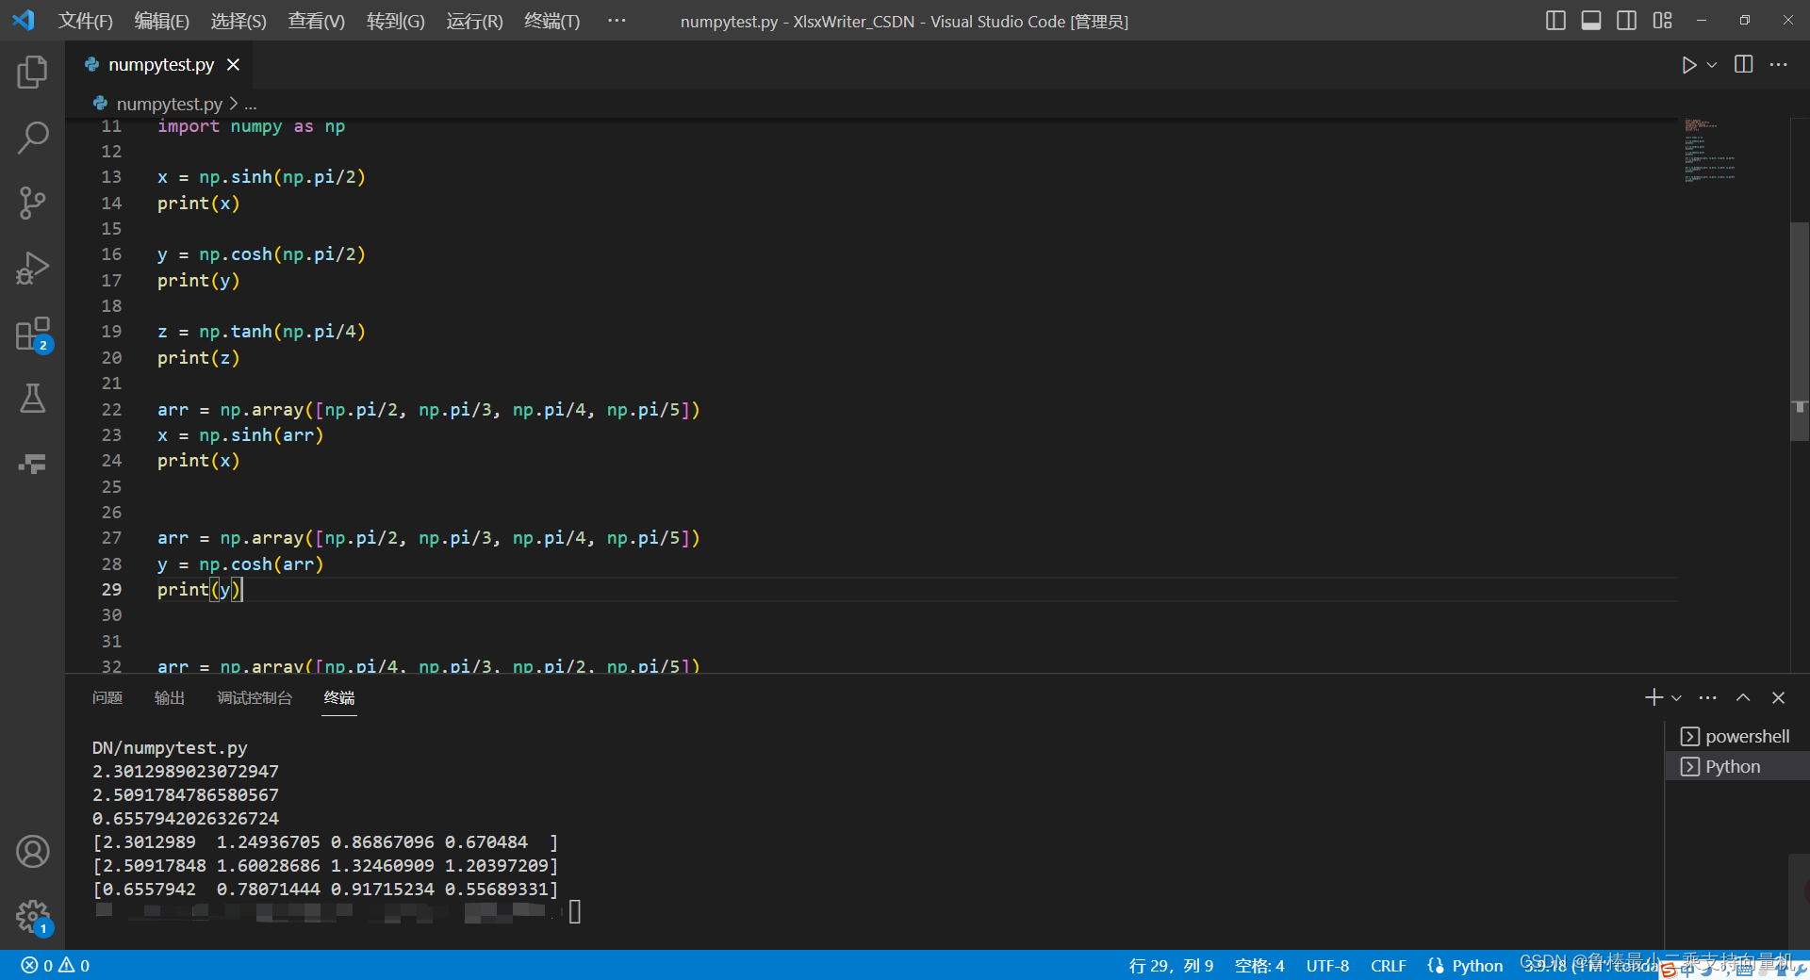Image resolution: width=1810 pixels, height=980 pixels.
Task: Open the Explorer view in activity bar
Action: (x=32, y=73)
